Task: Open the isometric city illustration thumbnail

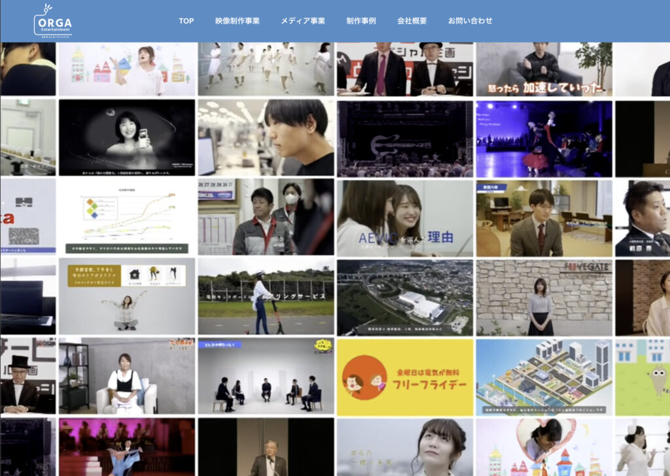Action: [x=544, y=377]
